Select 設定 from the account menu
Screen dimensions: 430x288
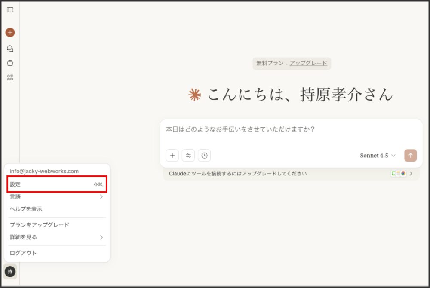pos(57,184)
